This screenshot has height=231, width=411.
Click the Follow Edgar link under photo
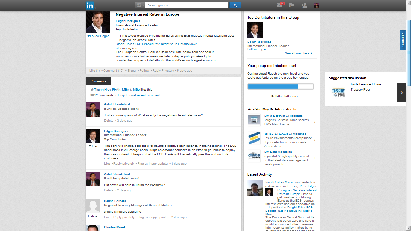[98, 36]
